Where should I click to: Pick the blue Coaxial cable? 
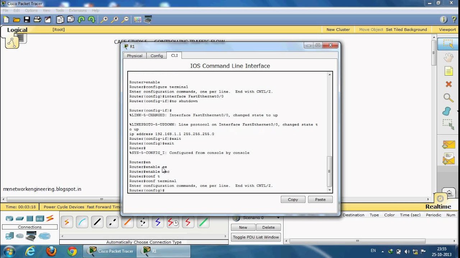coord(158,223)
